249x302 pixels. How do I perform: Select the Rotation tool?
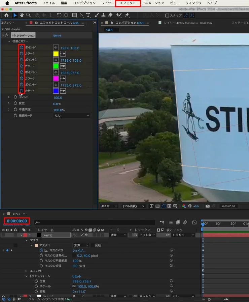[59, 15]
